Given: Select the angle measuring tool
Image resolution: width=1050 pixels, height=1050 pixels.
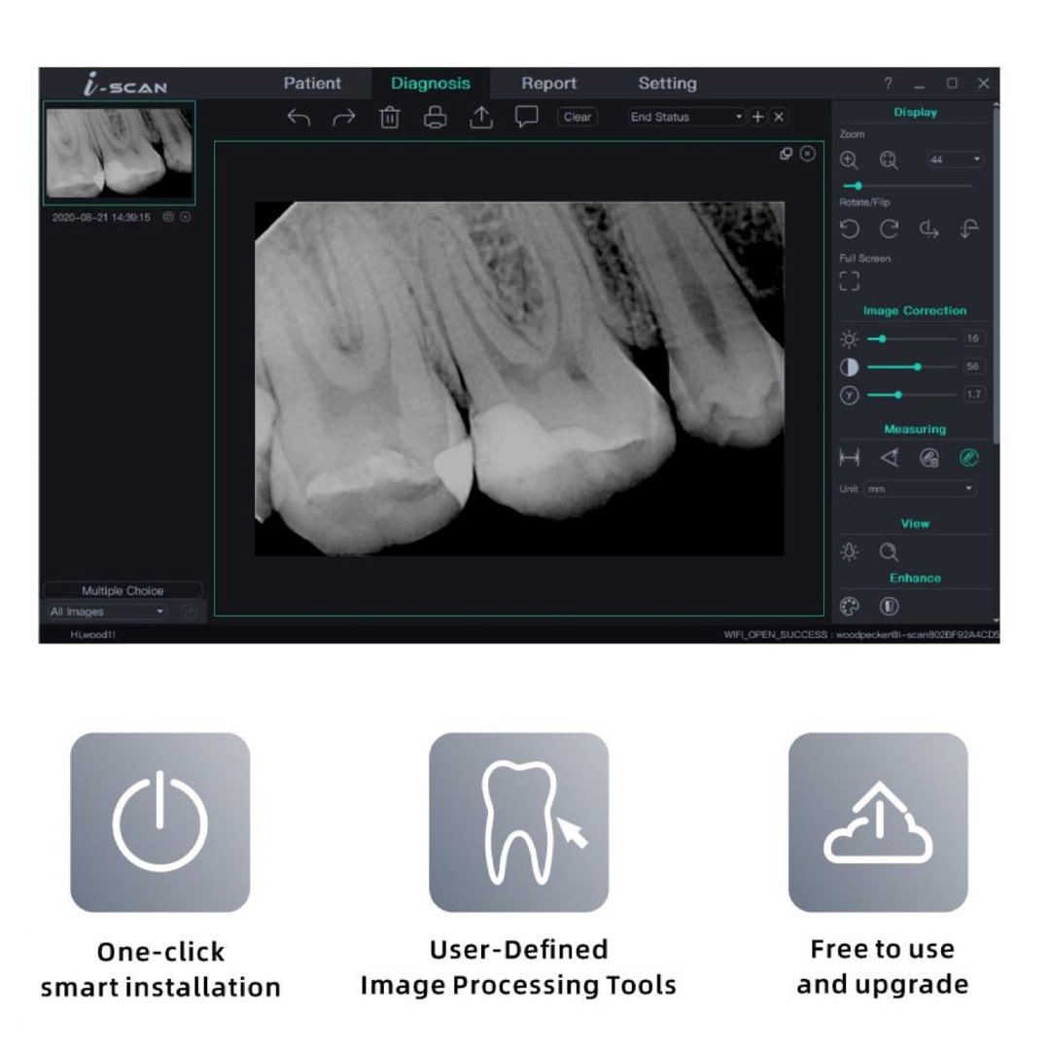Looking at the screenshot, I should pyautogui.click(x=890, y=458).
